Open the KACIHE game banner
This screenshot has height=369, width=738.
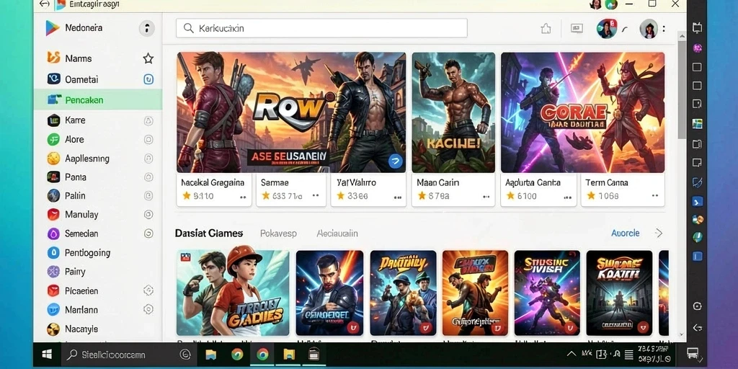(x=453, y=112)
